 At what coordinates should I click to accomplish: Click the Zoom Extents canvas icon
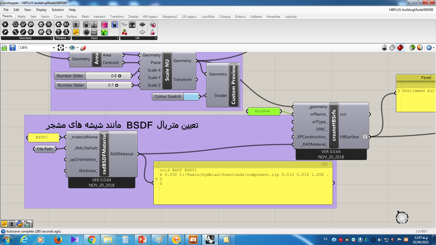[x=61, y=48]
